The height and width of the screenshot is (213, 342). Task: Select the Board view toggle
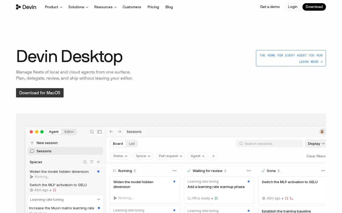tap(118, 144)
